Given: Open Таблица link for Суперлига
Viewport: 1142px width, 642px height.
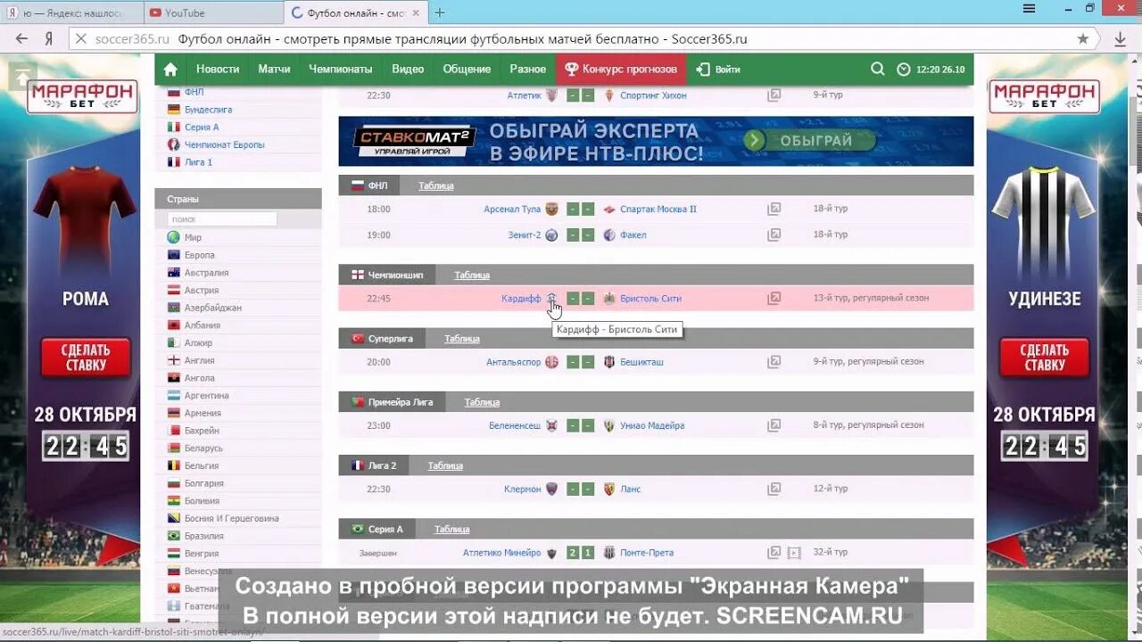Looking at the screenshot, I should pyautogui.click(x=462, y=338).
